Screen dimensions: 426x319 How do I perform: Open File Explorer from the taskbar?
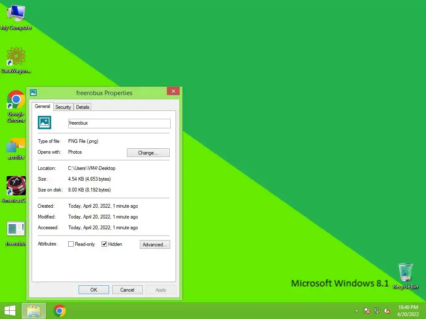coord(34,311)
